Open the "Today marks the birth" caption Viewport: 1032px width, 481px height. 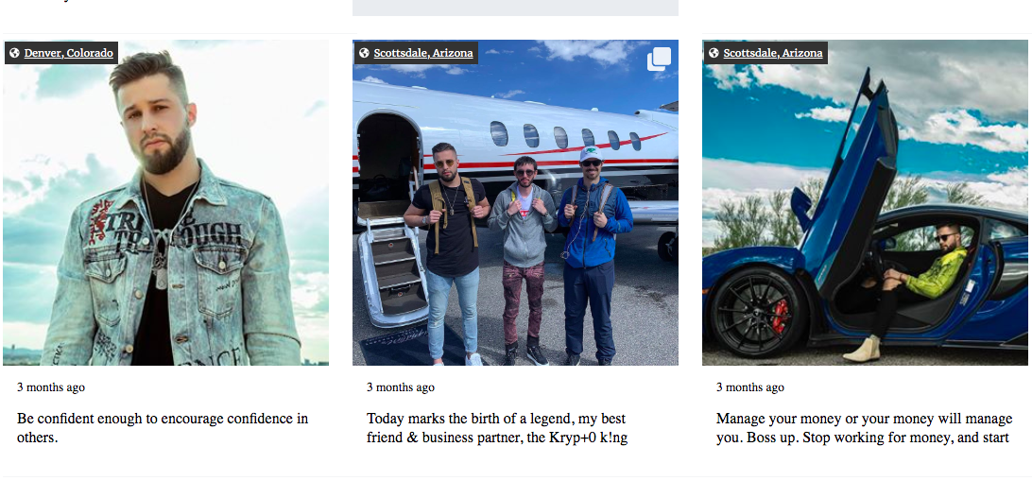497,428
